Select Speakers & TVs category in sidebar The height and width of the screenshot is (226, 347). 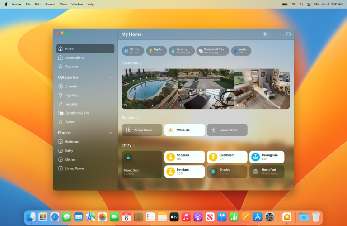[x=85, y=113]
